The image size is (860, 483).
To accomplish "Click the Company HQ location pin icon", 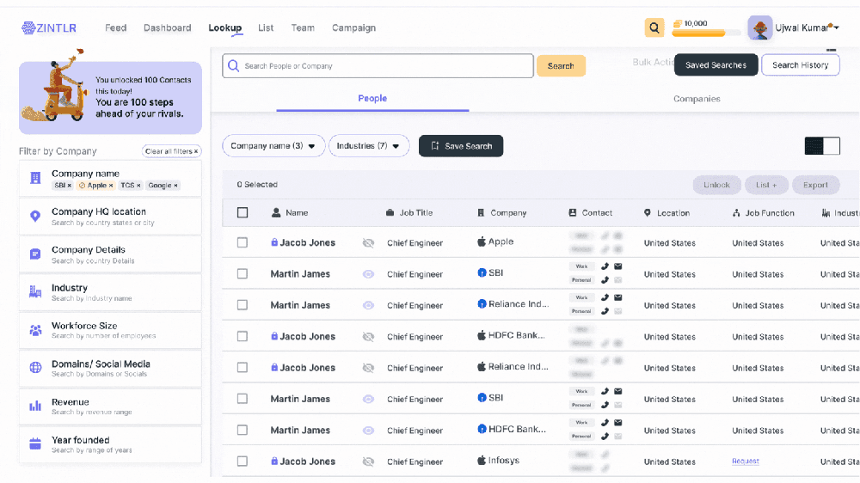I will pyautogui.click(x=35, y=216).
